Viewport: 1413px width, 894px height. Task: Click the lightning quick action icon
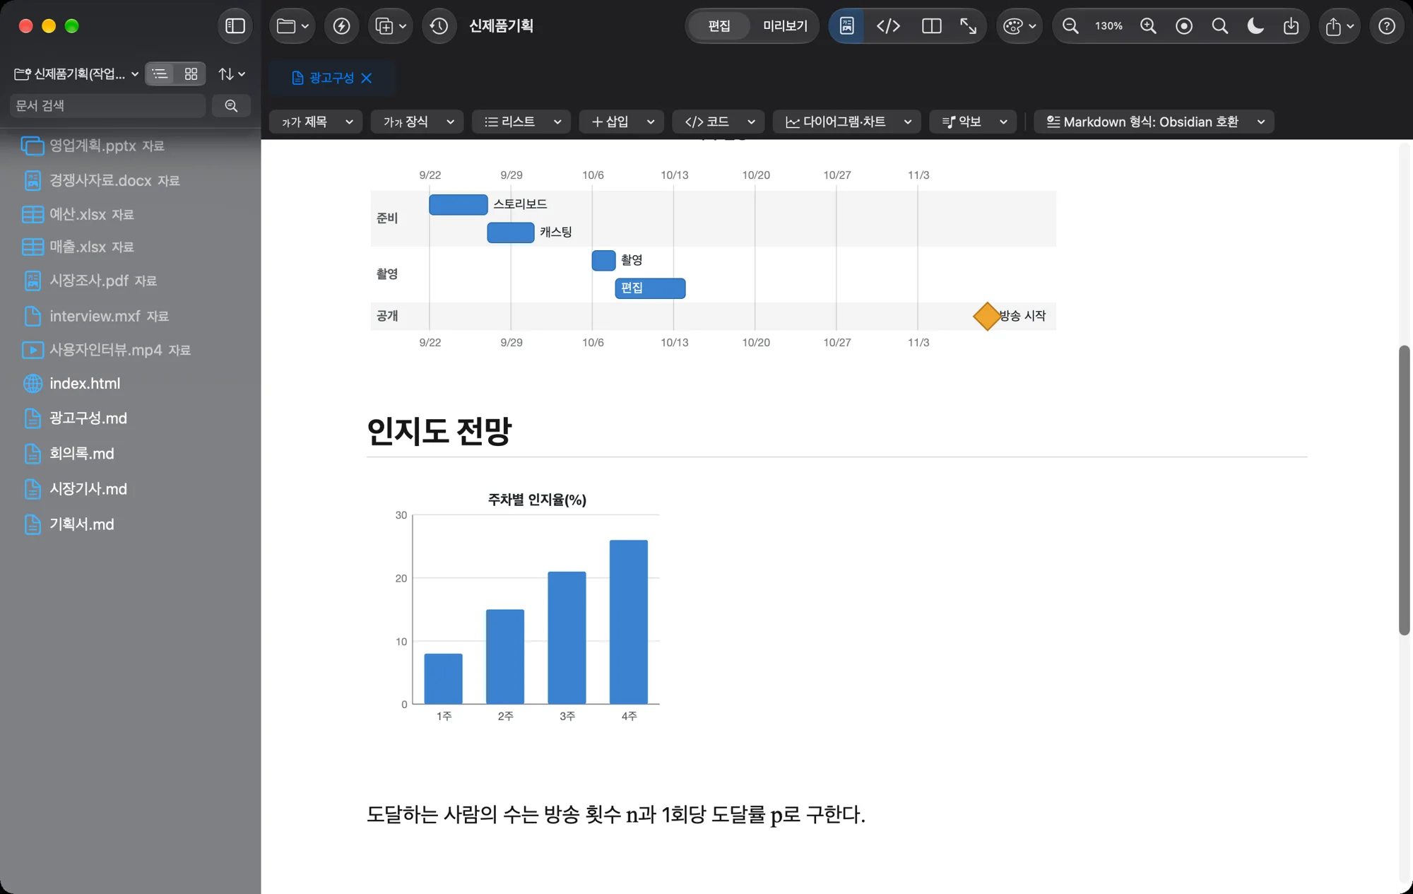[341, 26]
